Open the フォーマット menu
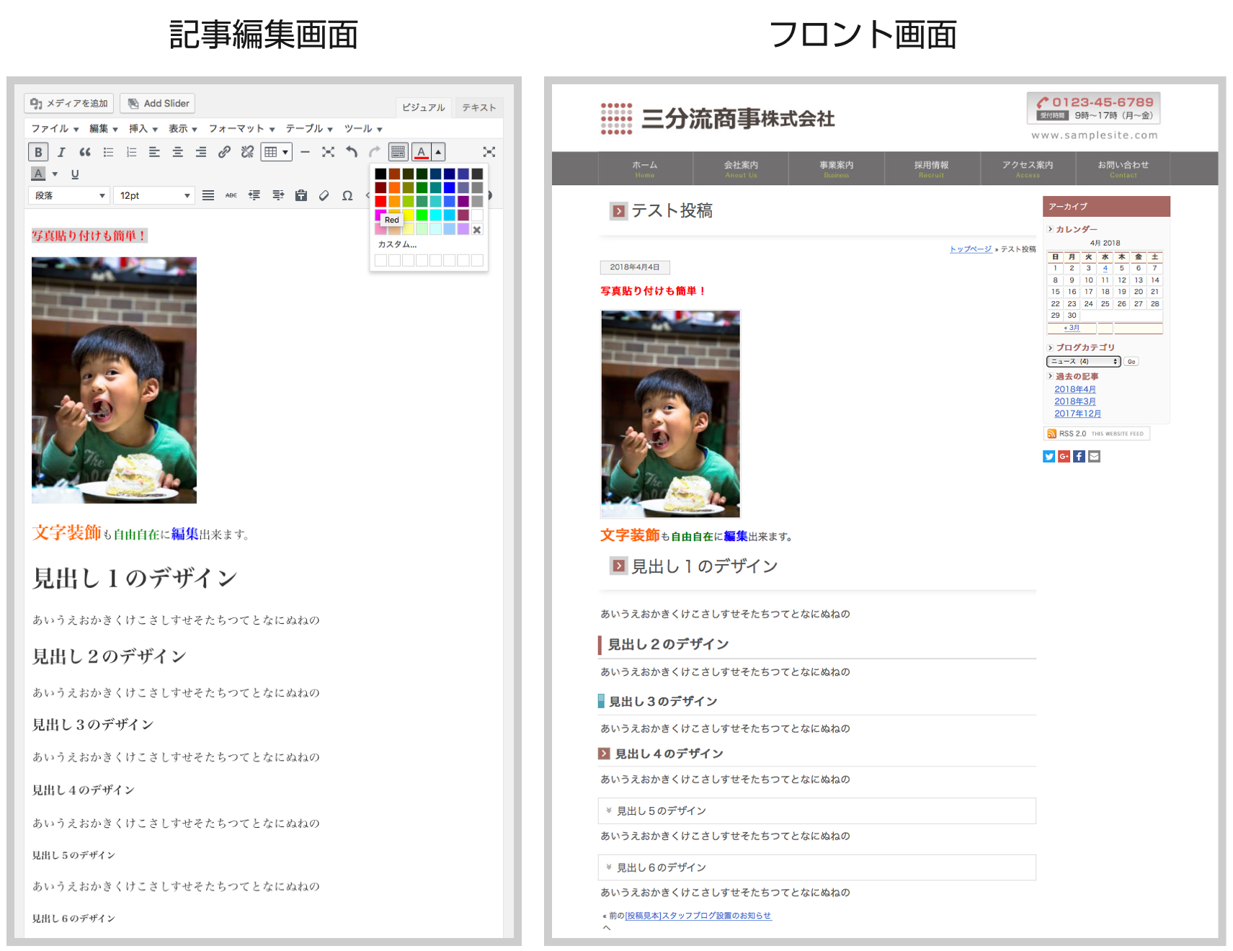Screen dimensions: 1233x951 tap(241, 128)
